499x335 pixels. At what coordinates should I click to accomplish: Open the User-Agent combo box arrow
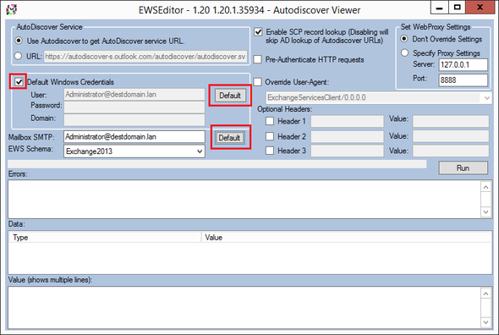coord(487,98)
